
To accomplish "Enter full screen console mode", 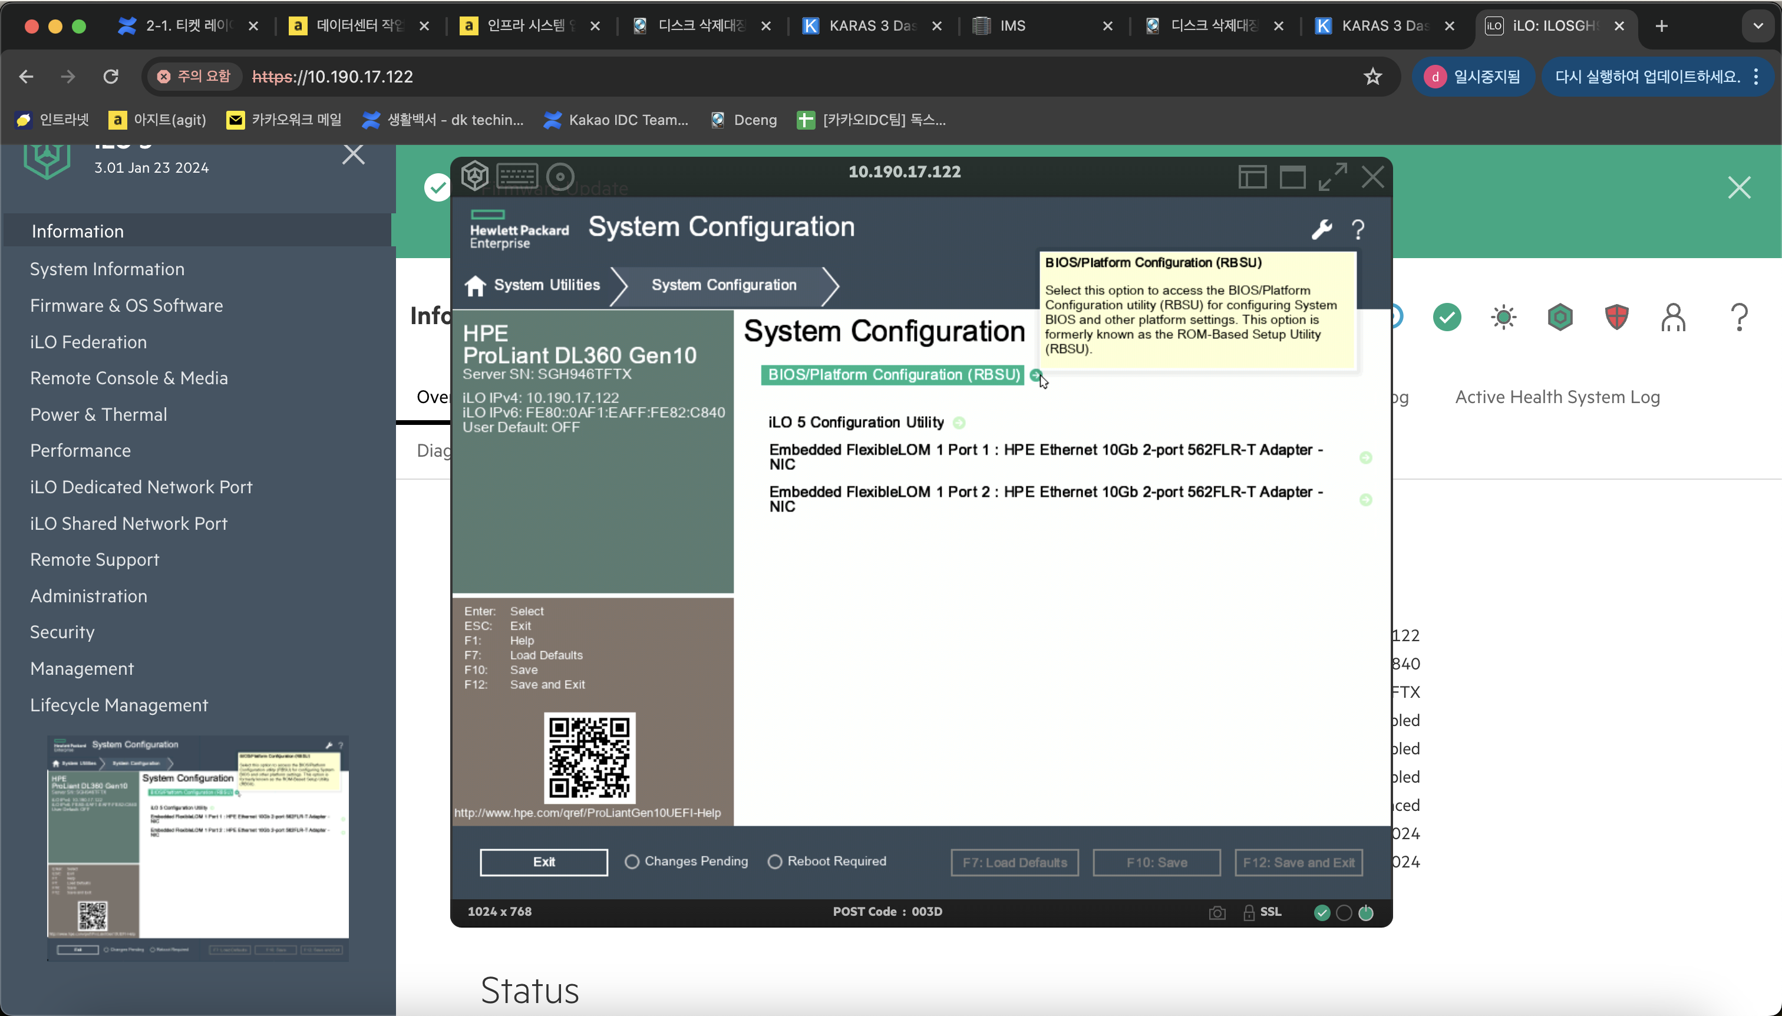I will 1332,177.
